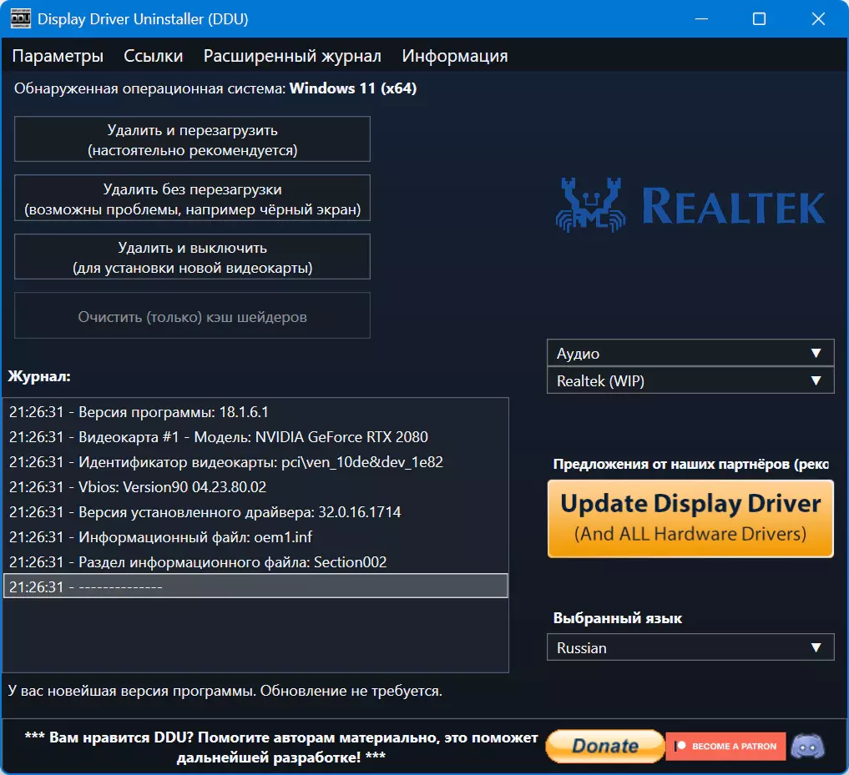Select log row Раздел информационного файла: Section002

coord(255,561)
